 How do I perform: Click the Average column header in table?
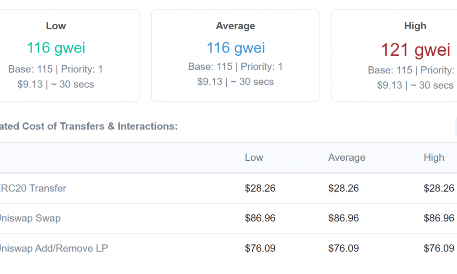pyautogui.click(x=346, y=158)
